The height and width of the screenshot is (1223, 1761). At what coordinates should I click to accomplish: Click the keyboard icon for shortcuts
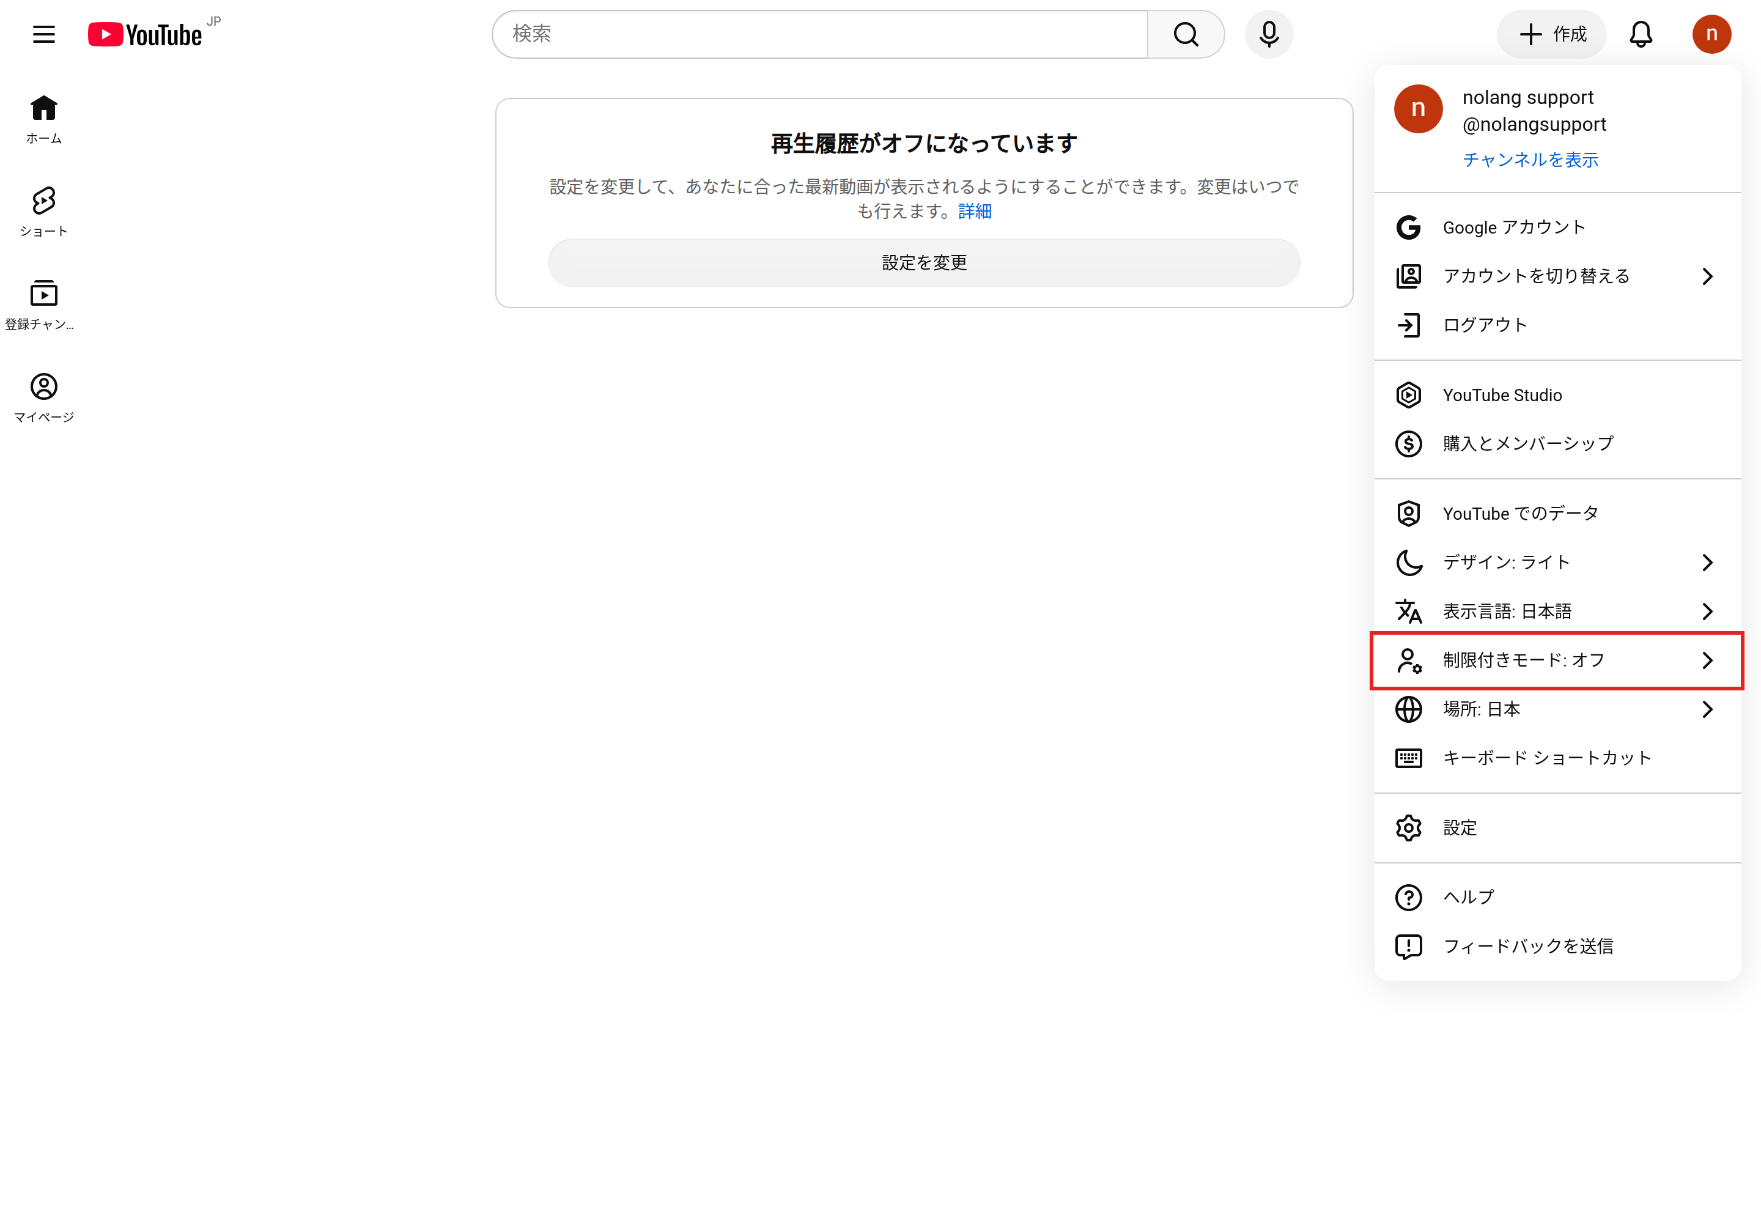tap(1408, 759)
